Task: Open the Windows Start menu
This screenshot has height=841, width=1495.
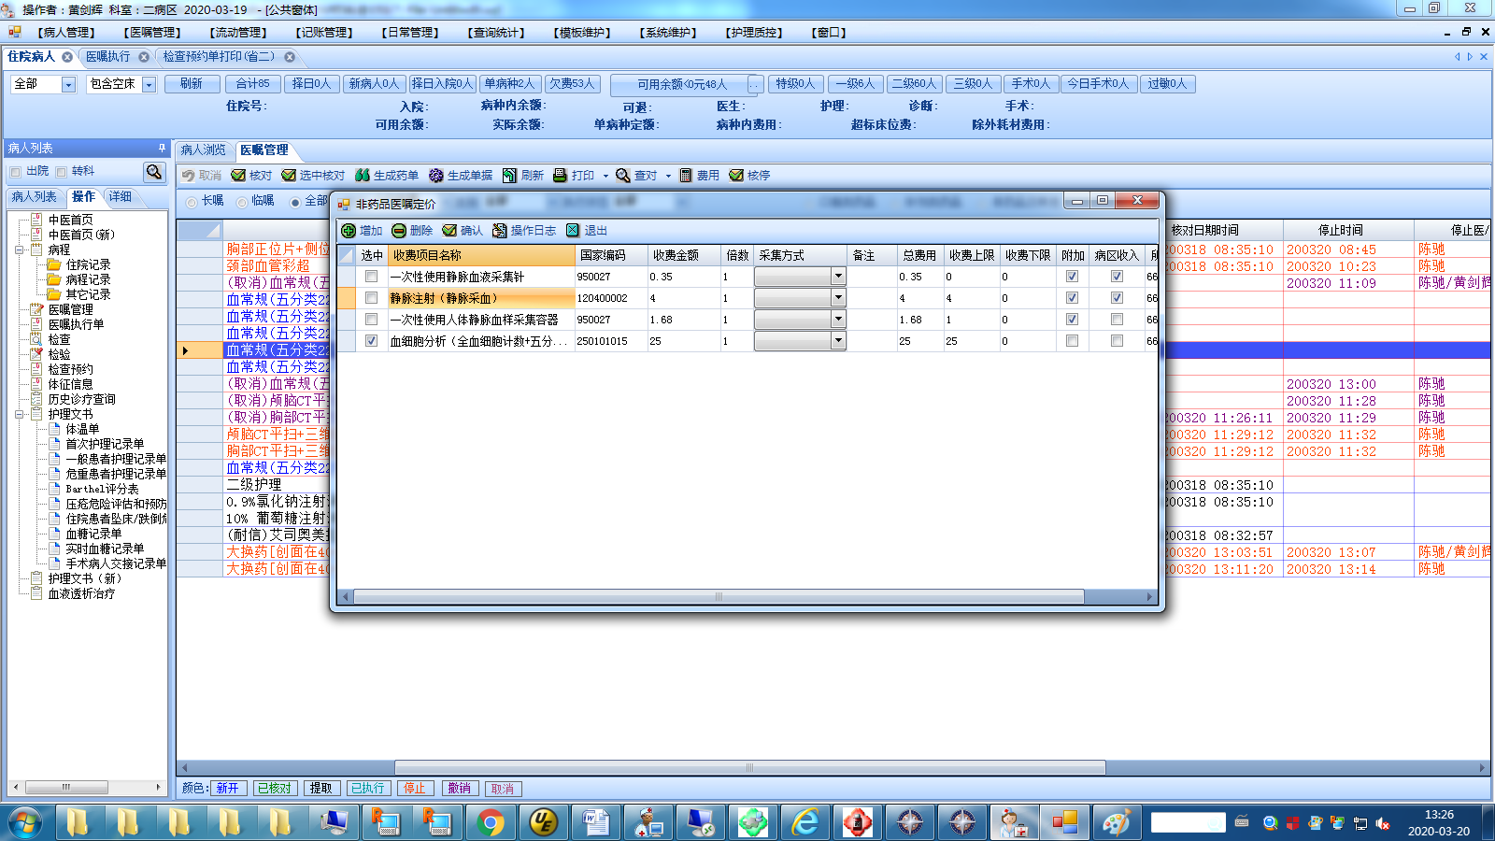Action: click(x=25, y=822)
